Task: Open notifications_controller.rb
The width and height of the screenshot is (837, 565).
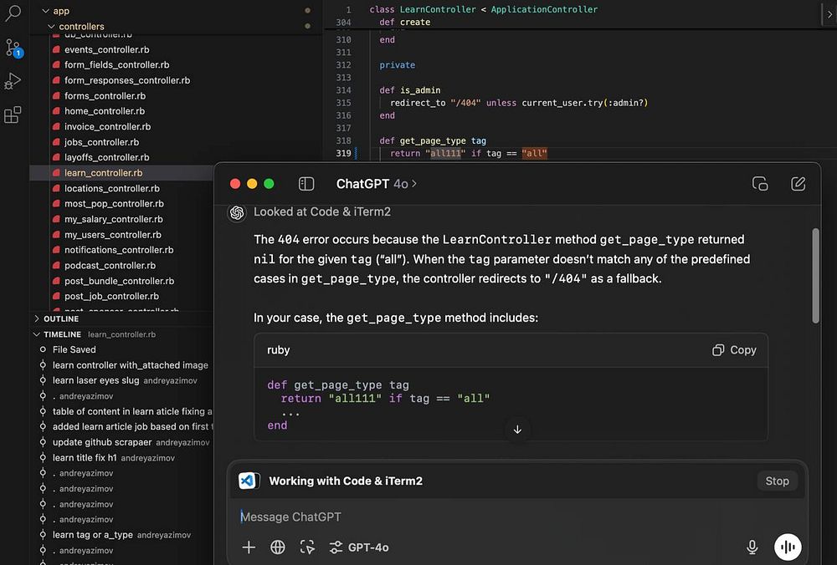Action: pyautogui.click(x=119, y=250)
